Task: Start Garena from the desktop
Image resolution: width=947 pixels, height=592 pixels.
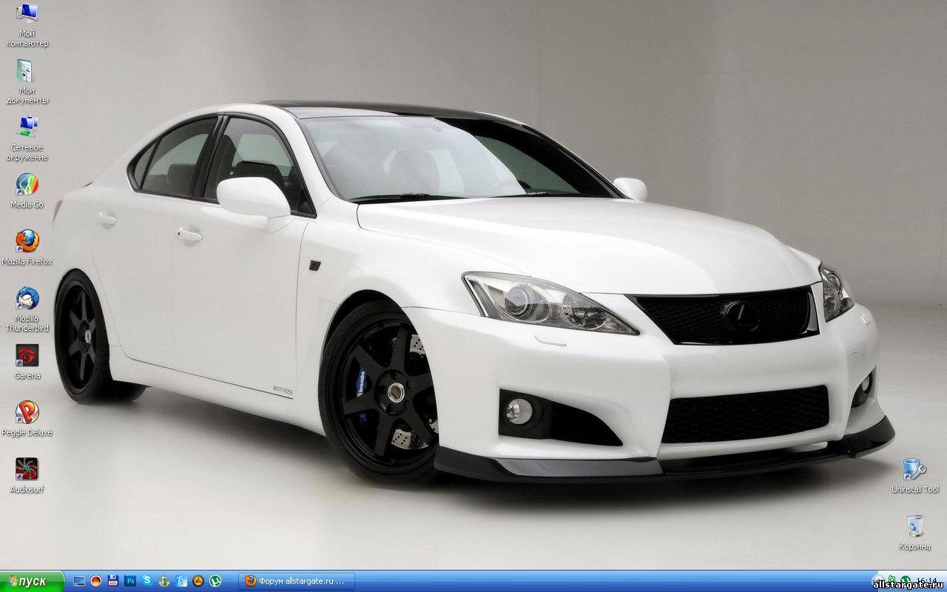Action: click(27, 356)
